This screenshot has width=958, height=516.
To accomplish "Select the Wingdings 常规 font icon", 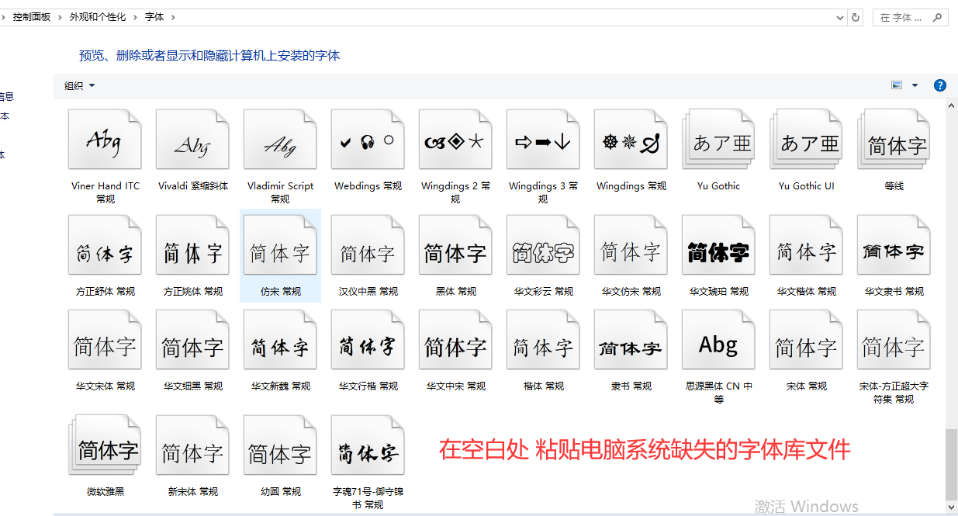I will (x=631, y=140).
